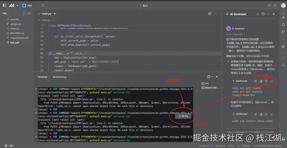The image size is (287, 148).
Task: Close the main.py editor tab
Action: (x=54, y=14)
